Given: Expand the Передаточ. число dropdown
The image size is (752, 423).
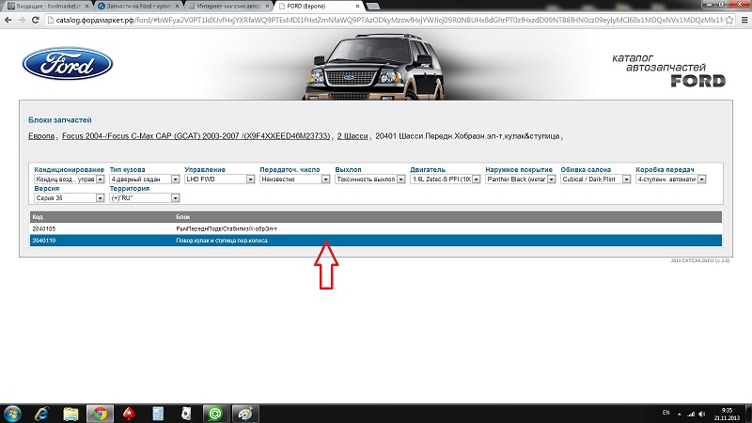Looking at the screenshot, I should coord(295,180).
